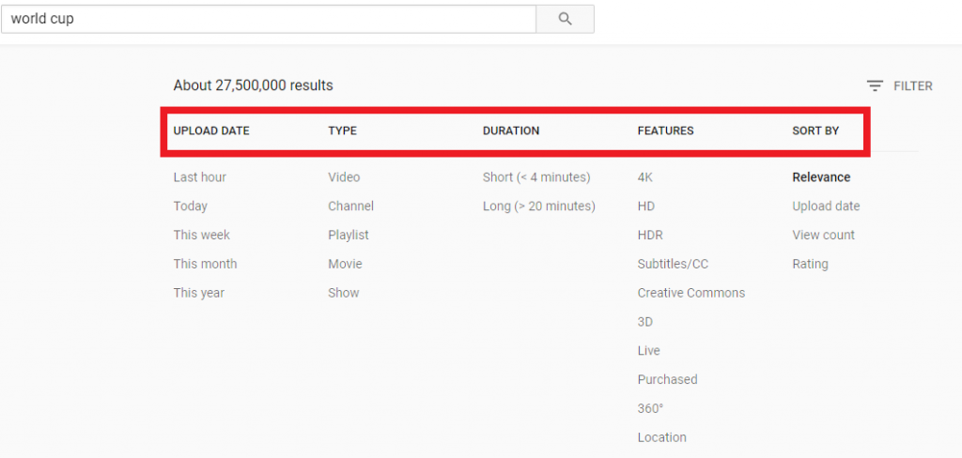Click the DURATION column heading

point(511,130)
